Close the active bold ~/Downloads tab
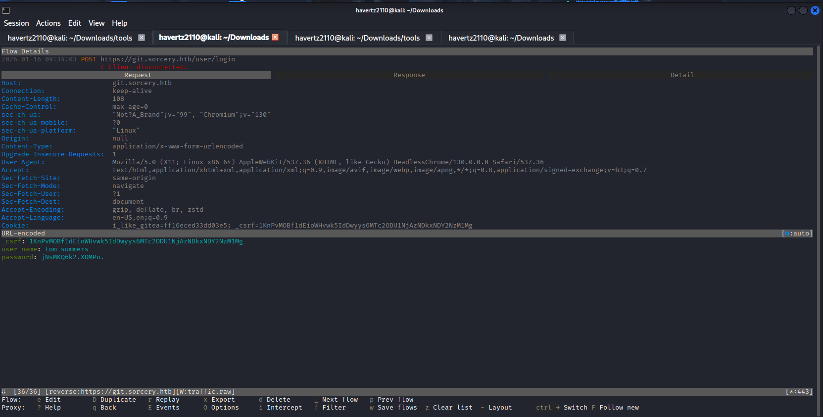The width and height of the screenshot is (823, 417). coord(276,37)
